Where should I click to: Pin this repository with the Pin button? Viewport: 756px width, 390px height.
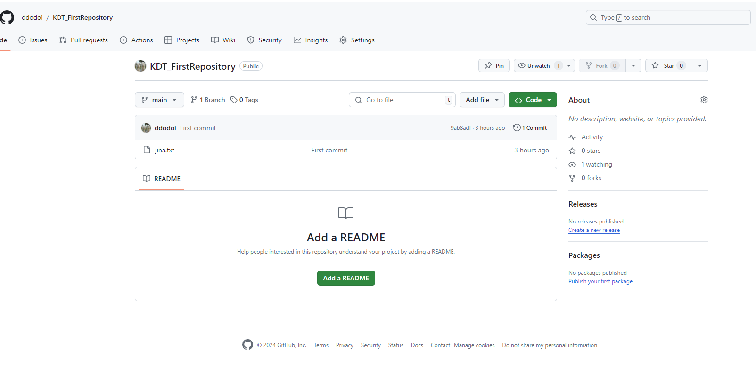[494, 65]
